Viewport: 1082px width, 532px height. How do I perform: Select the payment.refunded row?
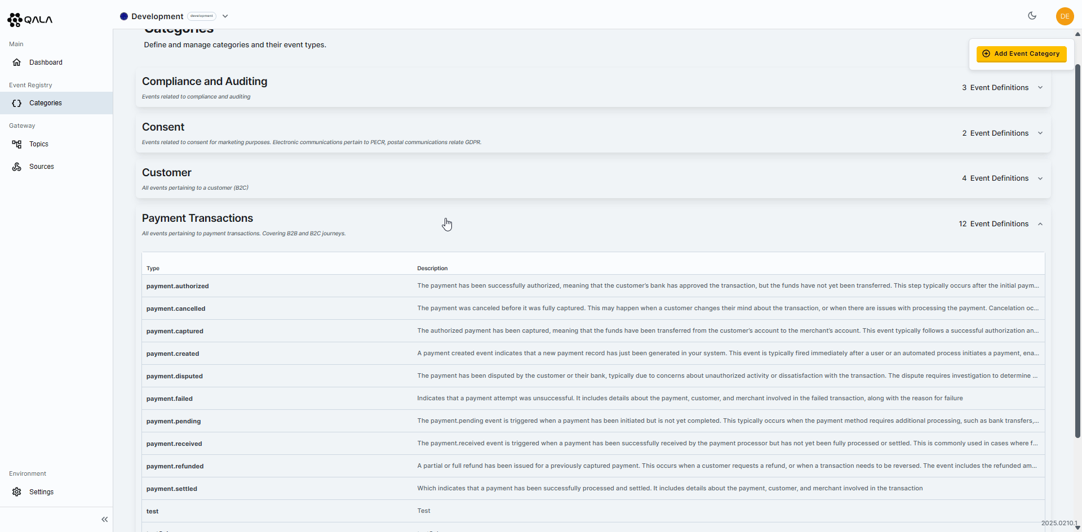593,466
